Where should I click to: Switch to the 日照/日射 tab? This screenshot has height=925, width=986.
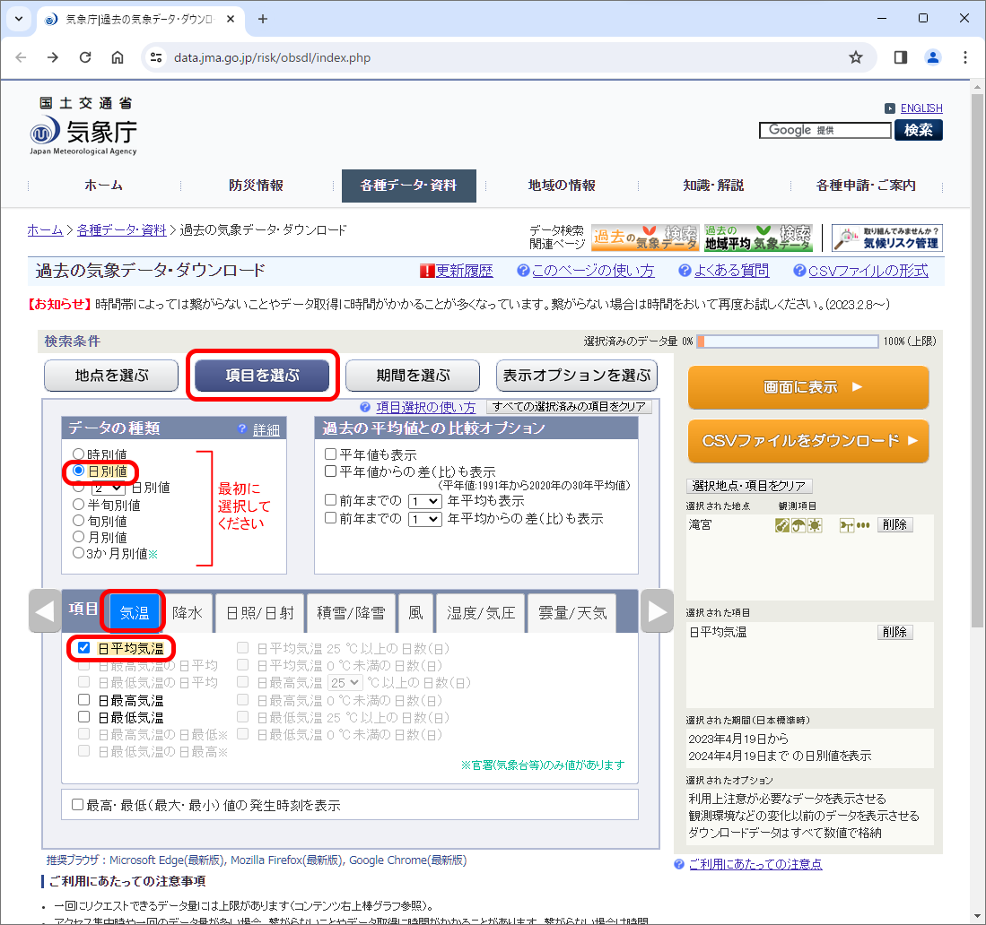pos(260,613)
